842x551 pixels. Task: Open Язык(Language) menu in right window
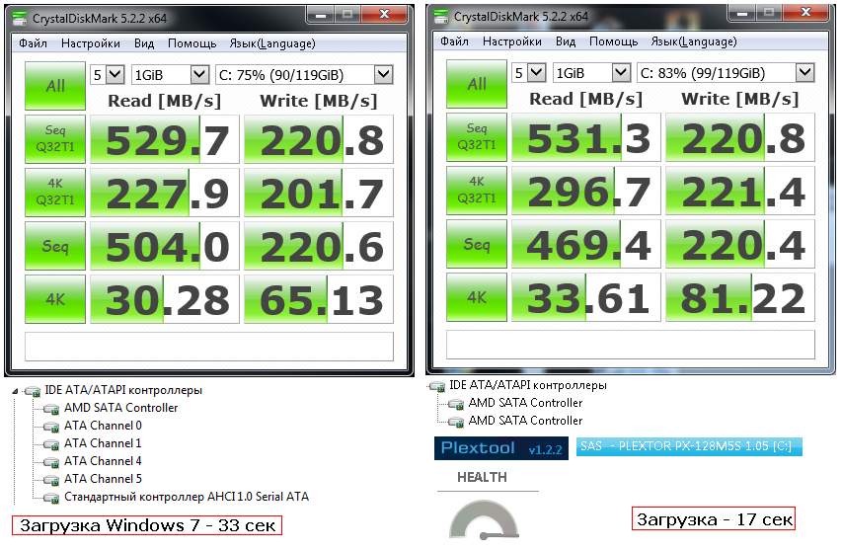pos(694,41)
